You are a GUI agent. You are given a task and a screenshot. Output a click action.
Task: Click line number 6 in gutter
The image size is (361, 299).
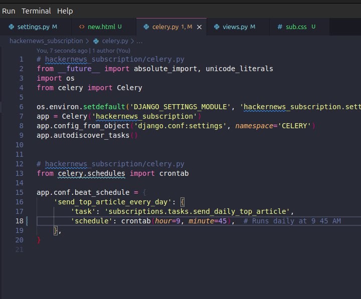point(21,107)
